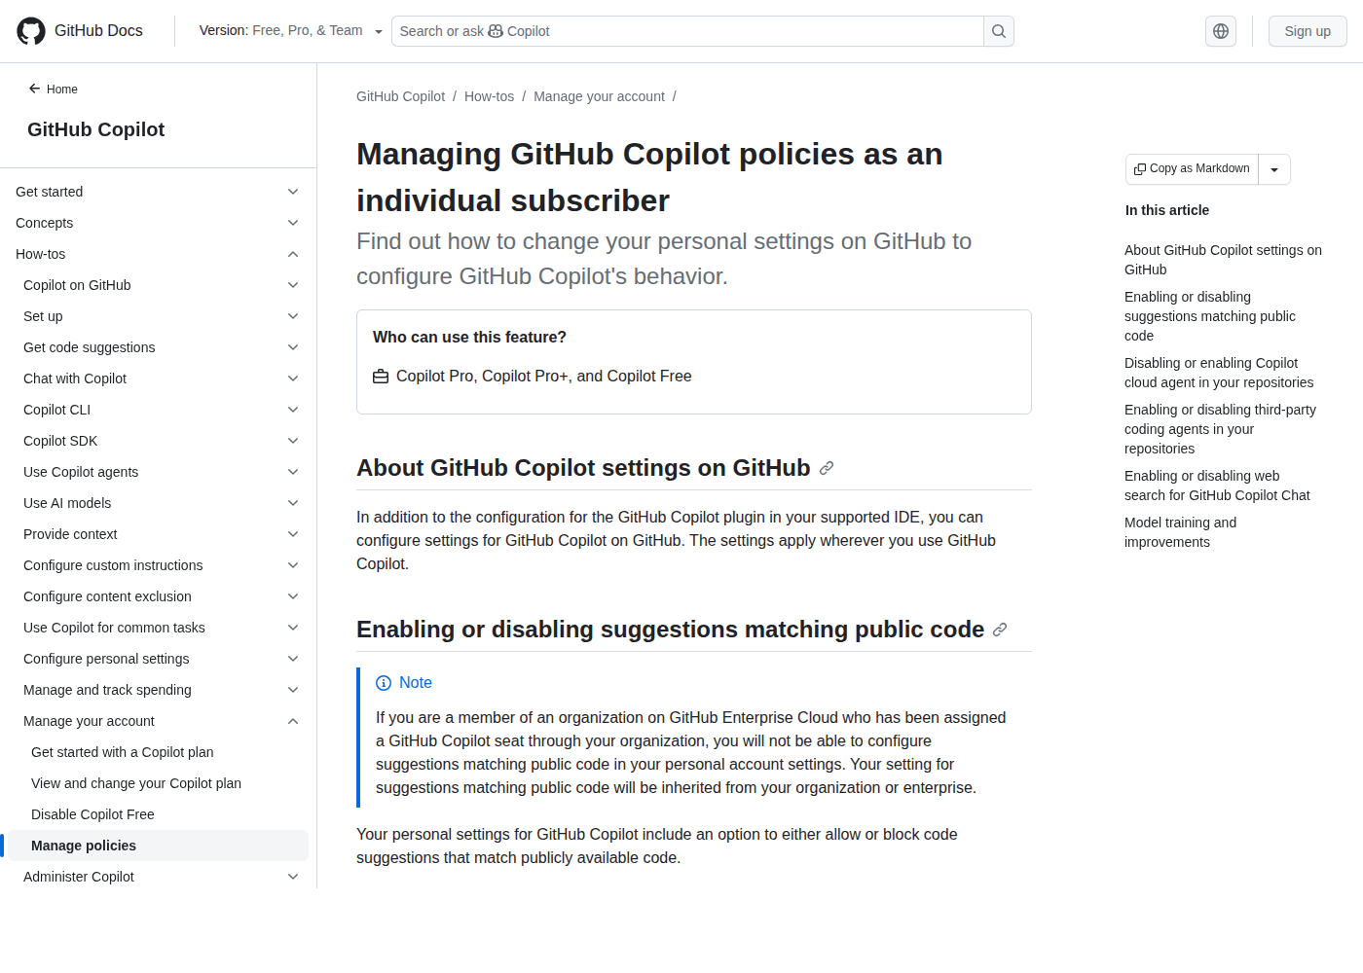
Task: Open the 'GitHub Copilot' breadcrumb link
Action: [x=400, y=96]
